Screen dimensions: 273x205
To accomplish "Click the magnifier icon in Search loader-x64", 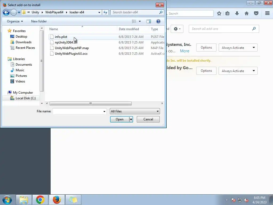I will pos(161,12).
